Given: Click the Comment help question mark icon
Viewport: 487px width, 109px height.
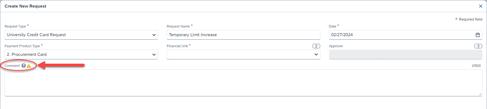Looking at the screenshot, I should pos(24,66).
